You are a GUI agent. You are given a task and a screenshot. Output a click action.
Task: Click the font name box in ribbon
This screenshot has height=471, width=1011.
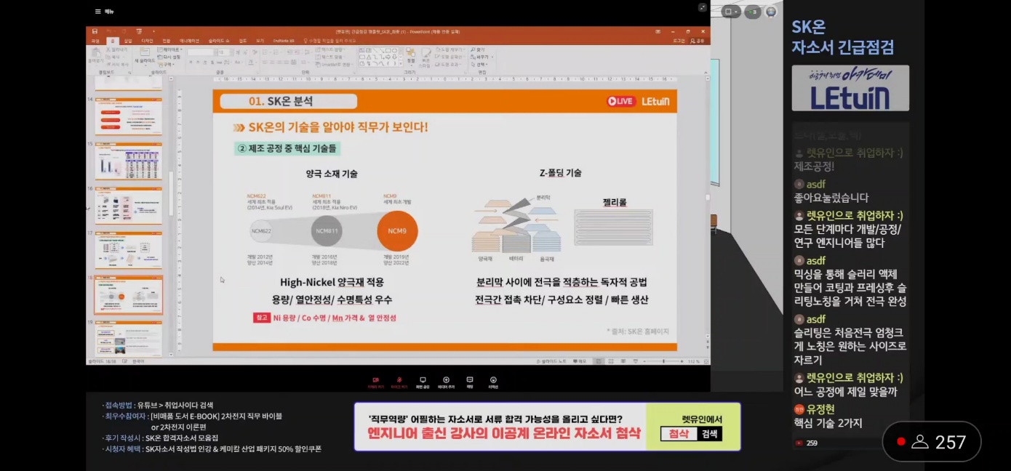pos(201,52)
